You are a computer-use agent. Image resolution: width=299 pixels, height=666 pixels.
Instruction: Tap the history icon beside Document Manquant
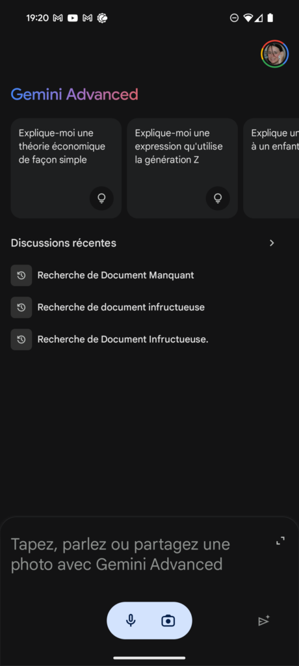21,275
